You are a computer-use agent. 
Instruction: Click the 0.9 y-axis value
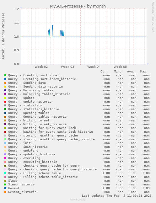tap(17, 50)
